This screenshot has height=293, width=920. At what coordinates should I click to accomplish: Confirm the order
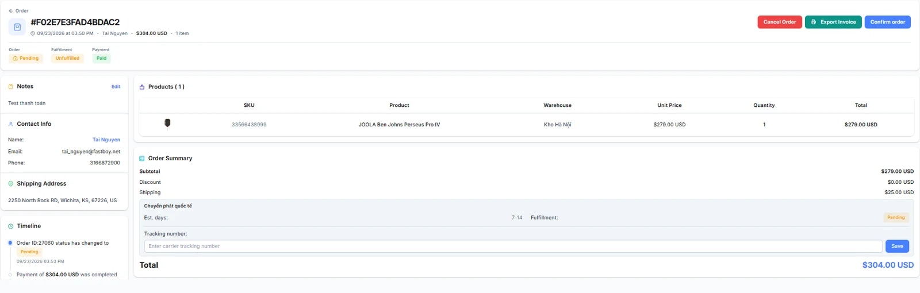(888, 22)
